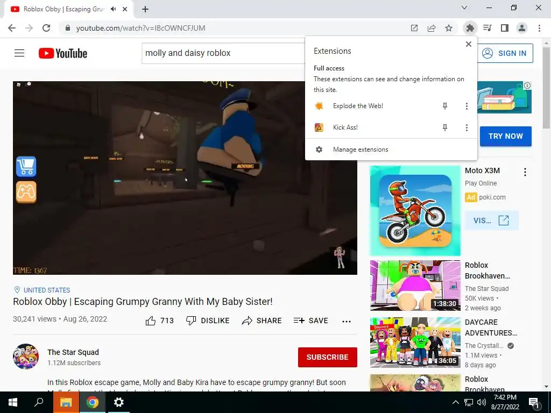551x413 pixels.
Task: Open The Star Squad channel name
Action: (73, 352)
